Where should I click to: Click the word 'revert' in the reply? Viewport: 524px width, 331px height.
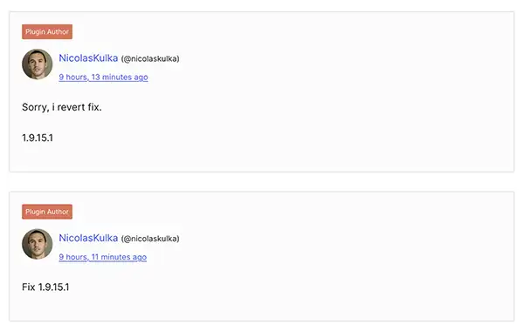pos(72,107)
